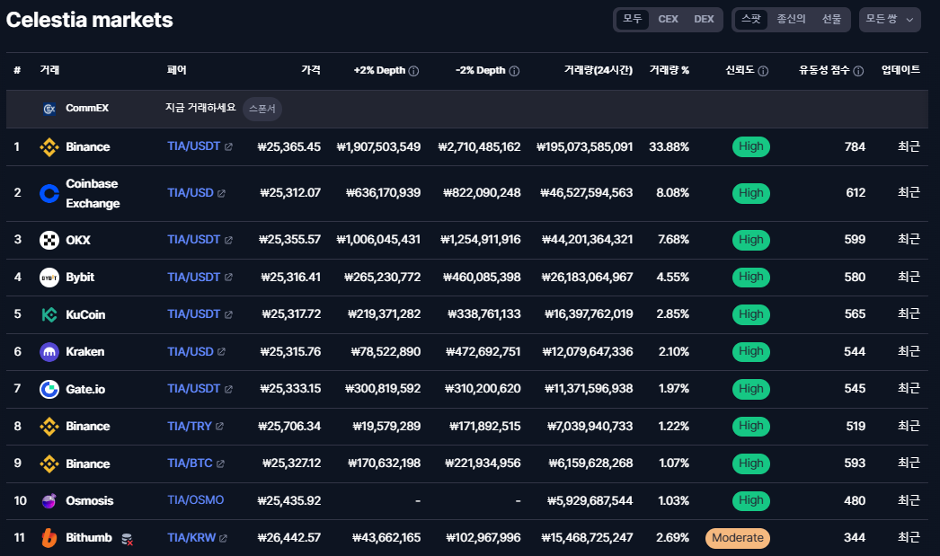Click the Binance logo in row 1
940x556 pixels.
(49, 147)
